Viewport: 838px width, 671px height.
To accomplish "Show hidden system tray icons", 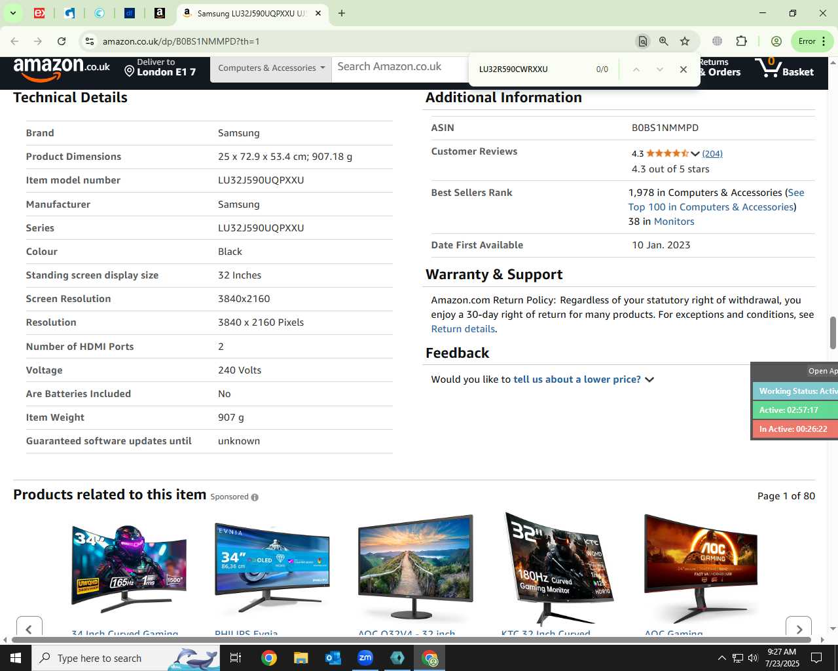I will pos(721,658).
